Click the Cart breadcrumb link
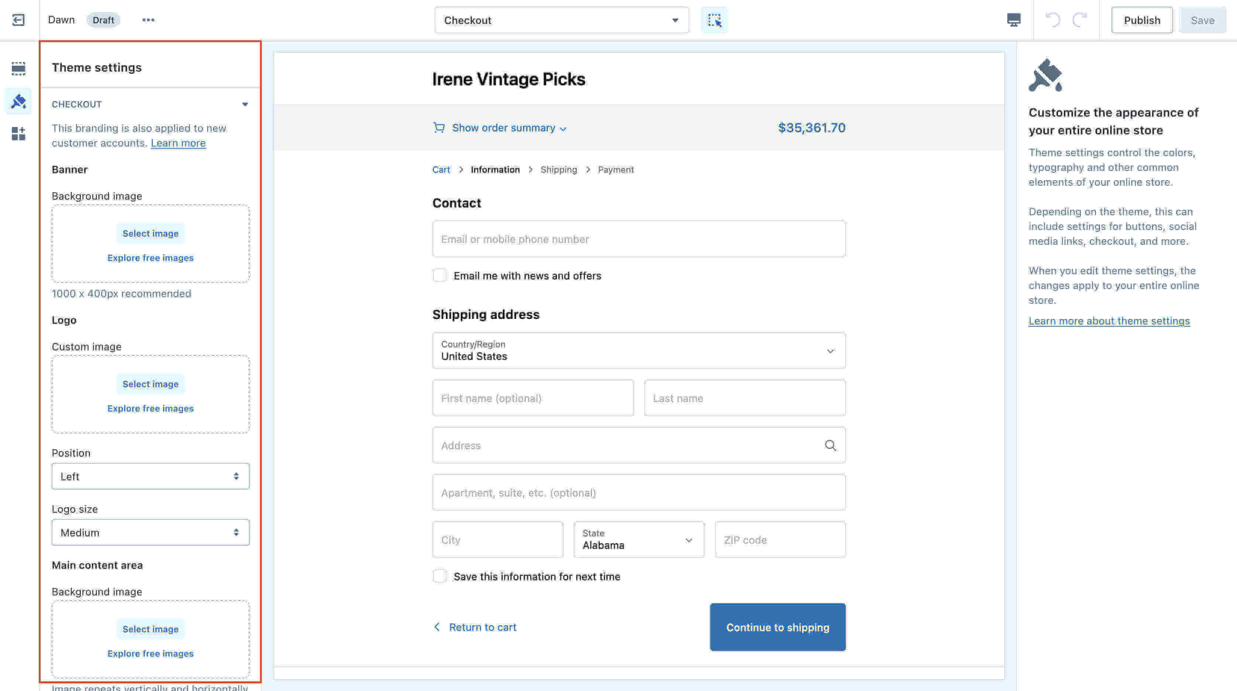Viewport: 1237px width, 691px height. [441, 169]
